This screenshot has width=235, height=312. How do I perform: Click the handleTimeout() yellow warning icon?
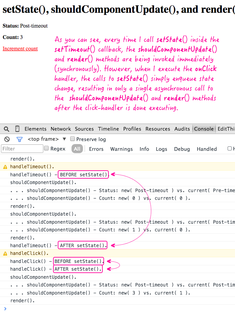click(5, 167)
